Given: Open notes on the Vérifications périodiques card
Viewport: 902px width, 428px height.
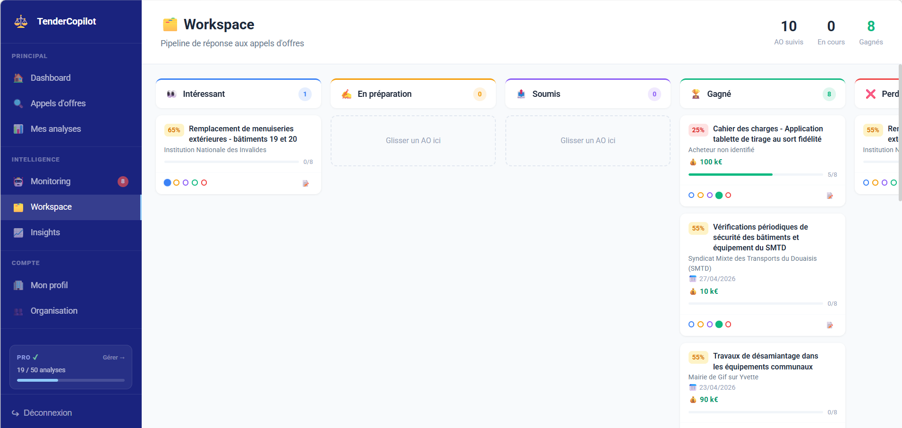Looking at the screenshot, I should pyautogui.click(x=830, y=325).
